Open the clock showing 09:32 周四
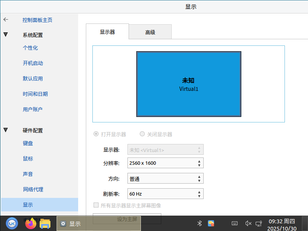This screenshot has height=231, width=308. pyautogui.click(x=282, y=225)
